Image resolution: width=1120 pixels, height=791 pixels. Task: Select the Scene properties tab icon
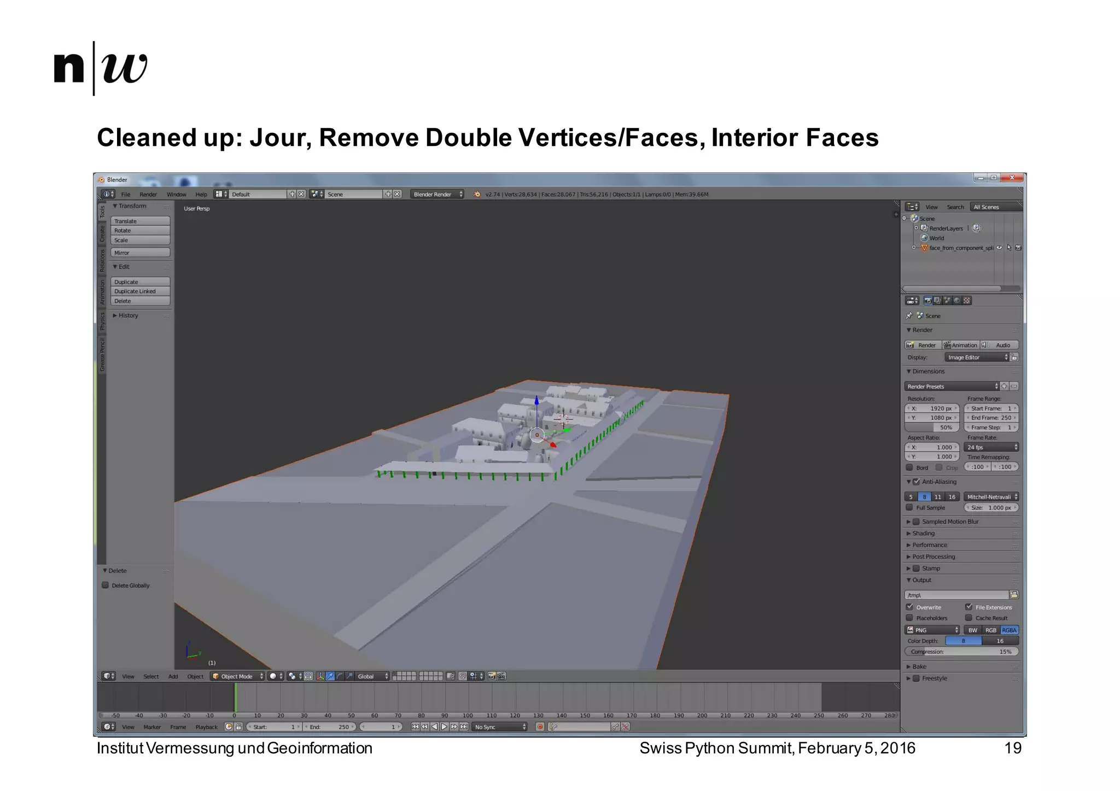click(947, 301)
